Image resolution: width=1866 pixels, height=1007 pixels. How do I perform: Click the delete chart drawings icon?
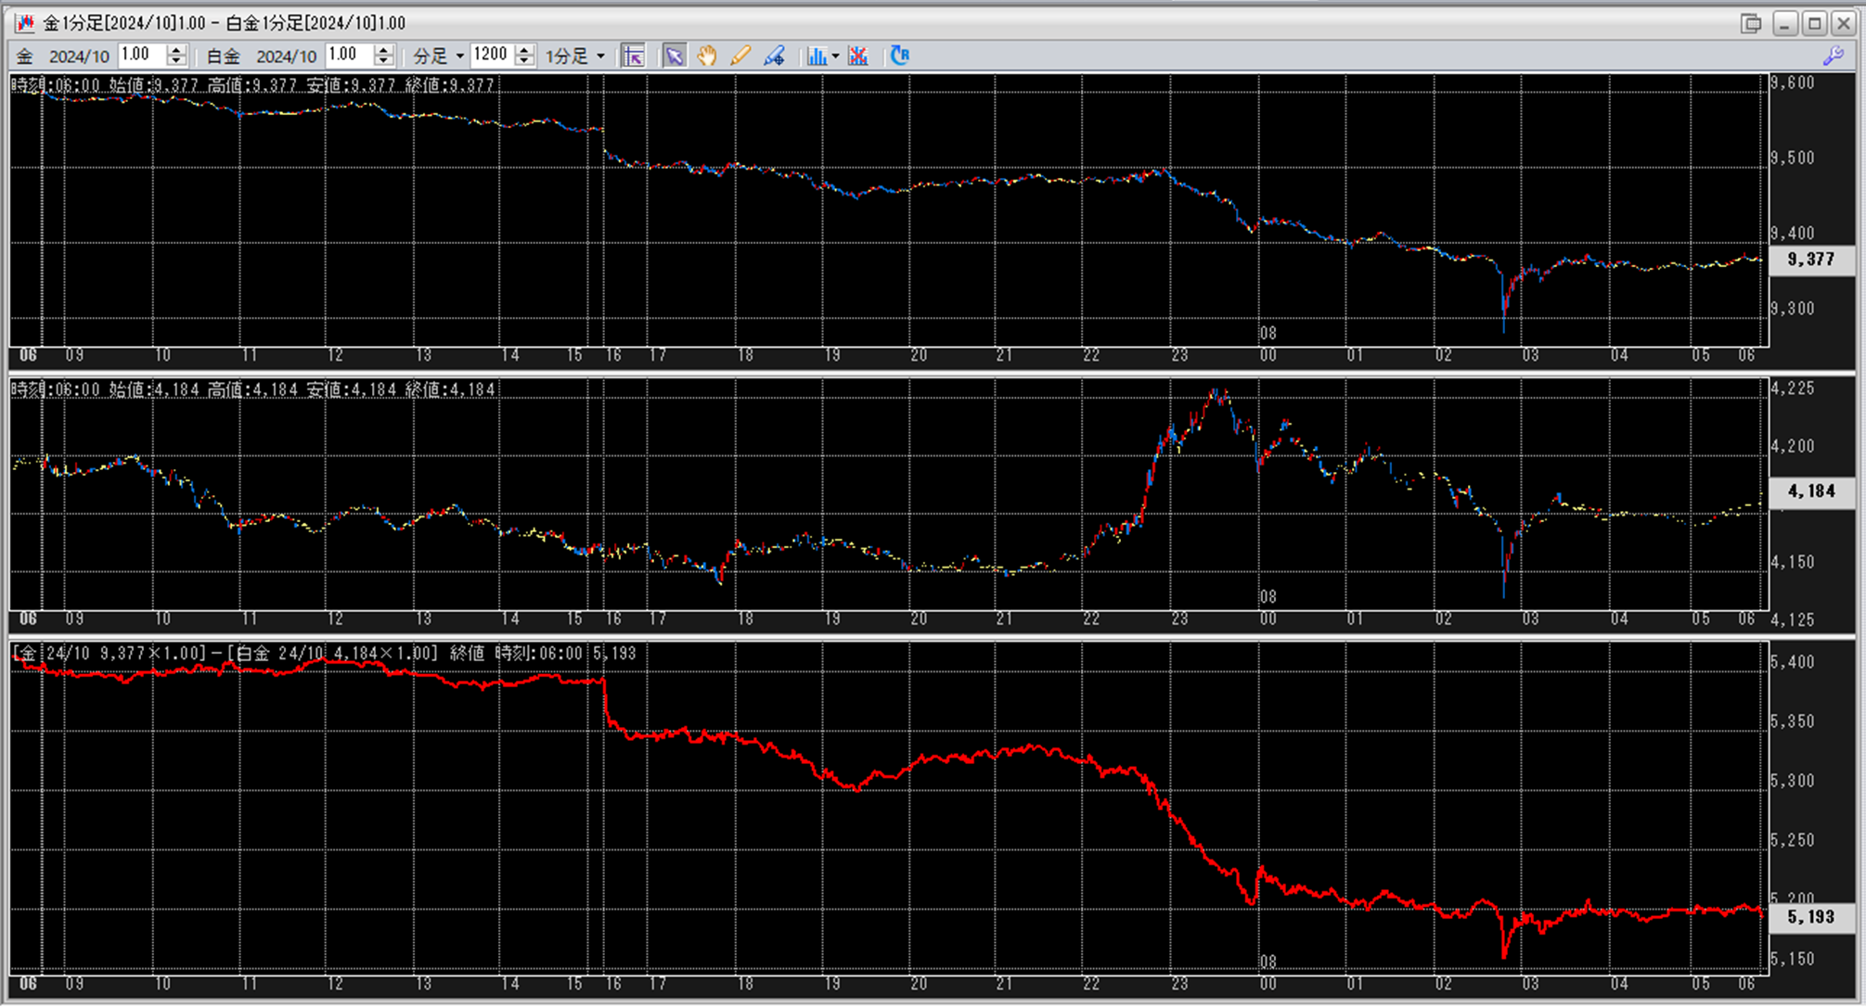[x=858, y=56]
